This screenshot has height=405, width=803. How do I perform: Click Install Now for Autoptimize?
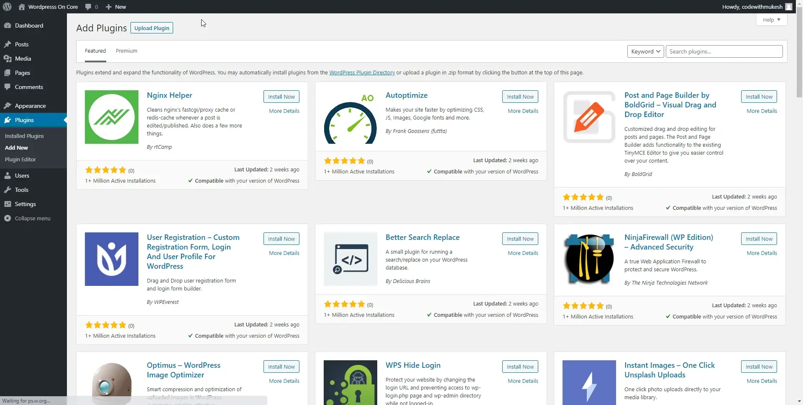(x=520, y=97)
